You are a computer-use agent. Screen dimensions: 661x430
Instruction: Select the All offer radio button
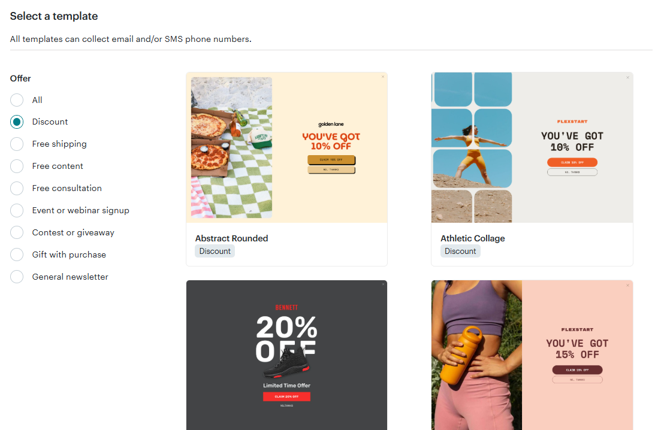pos(17,100)
